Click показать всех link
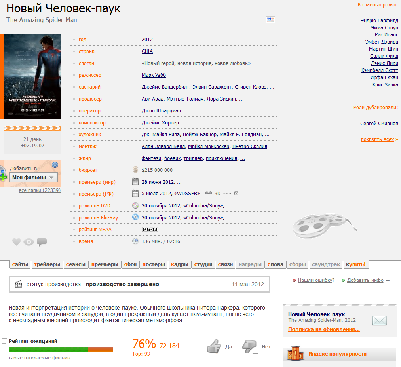Screen dimensions: 401x367 pyautogui.click(x=378, y=139)
